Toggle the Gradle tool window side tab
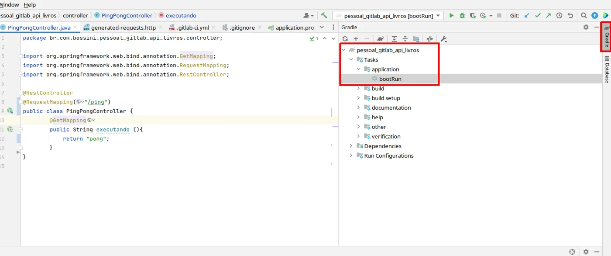Screen dimensions: 611x256 (x=606, y=37)
